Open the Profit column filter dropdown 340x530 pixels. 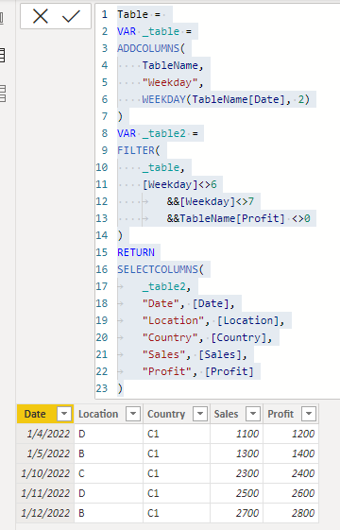point(309,414)
